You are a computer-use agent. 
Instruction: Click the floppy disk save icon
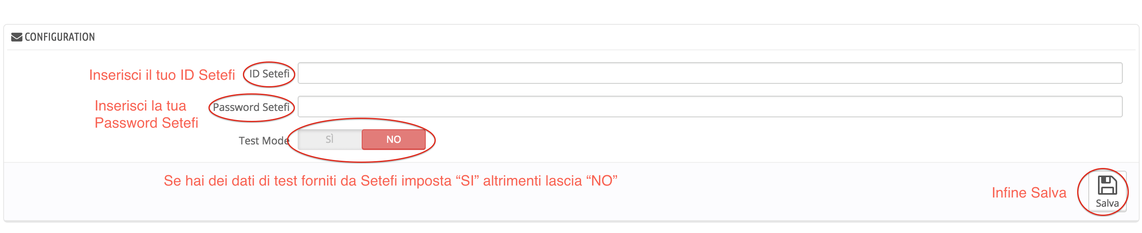1107,185
